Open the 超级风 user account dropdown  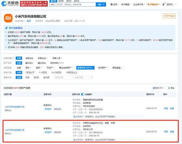pos(171,5)
